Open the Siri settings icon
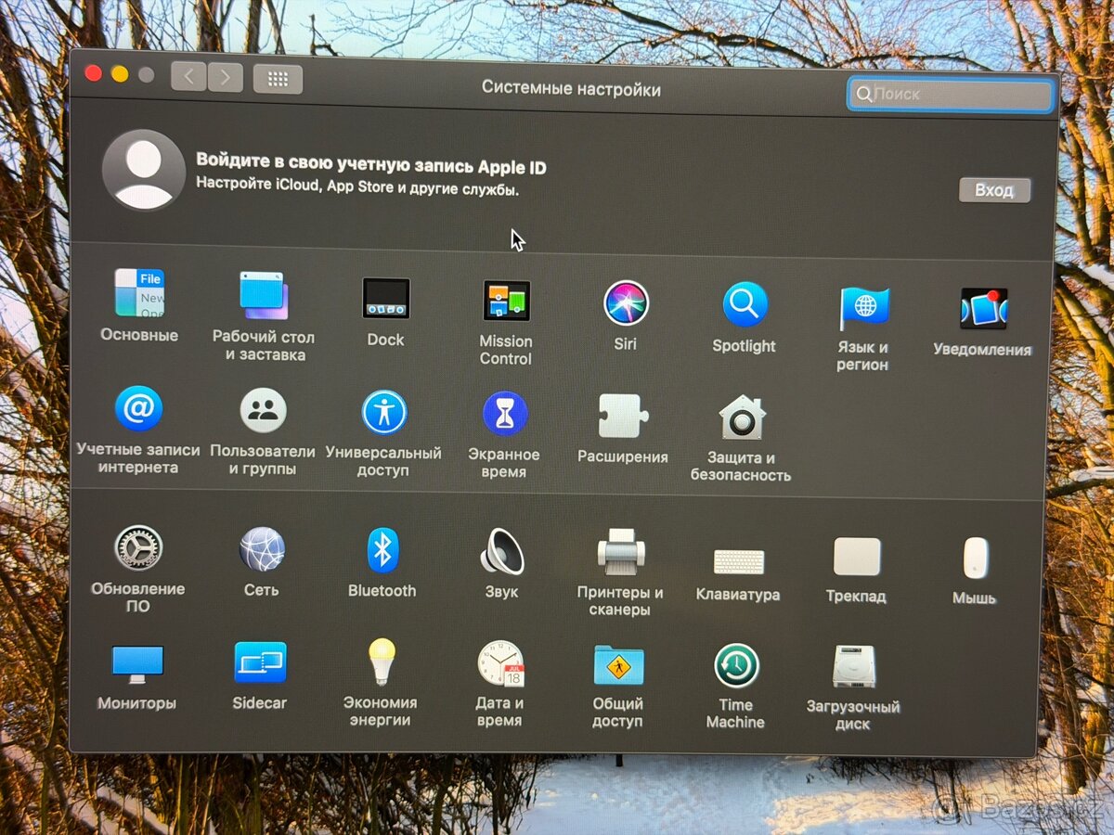 [x=626, y=303]
